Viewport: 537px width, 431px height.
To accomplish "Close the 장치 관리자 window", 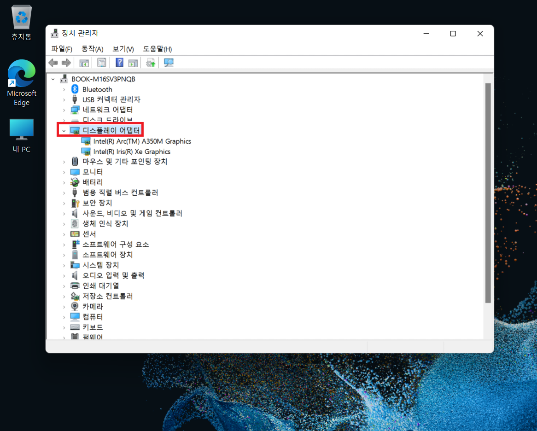I will point(480,34).
